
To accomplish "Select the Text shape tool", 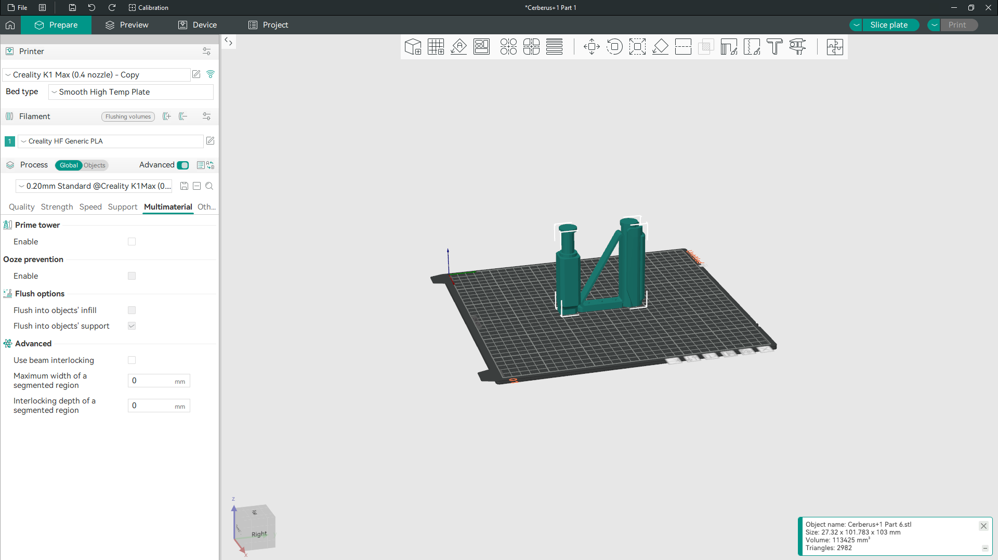I will click(x=774, y=47).
